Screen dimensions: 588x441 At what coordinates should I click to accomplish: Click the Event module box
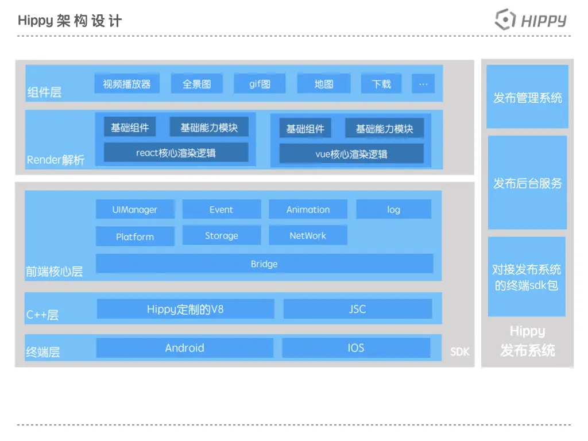[221, 209]
